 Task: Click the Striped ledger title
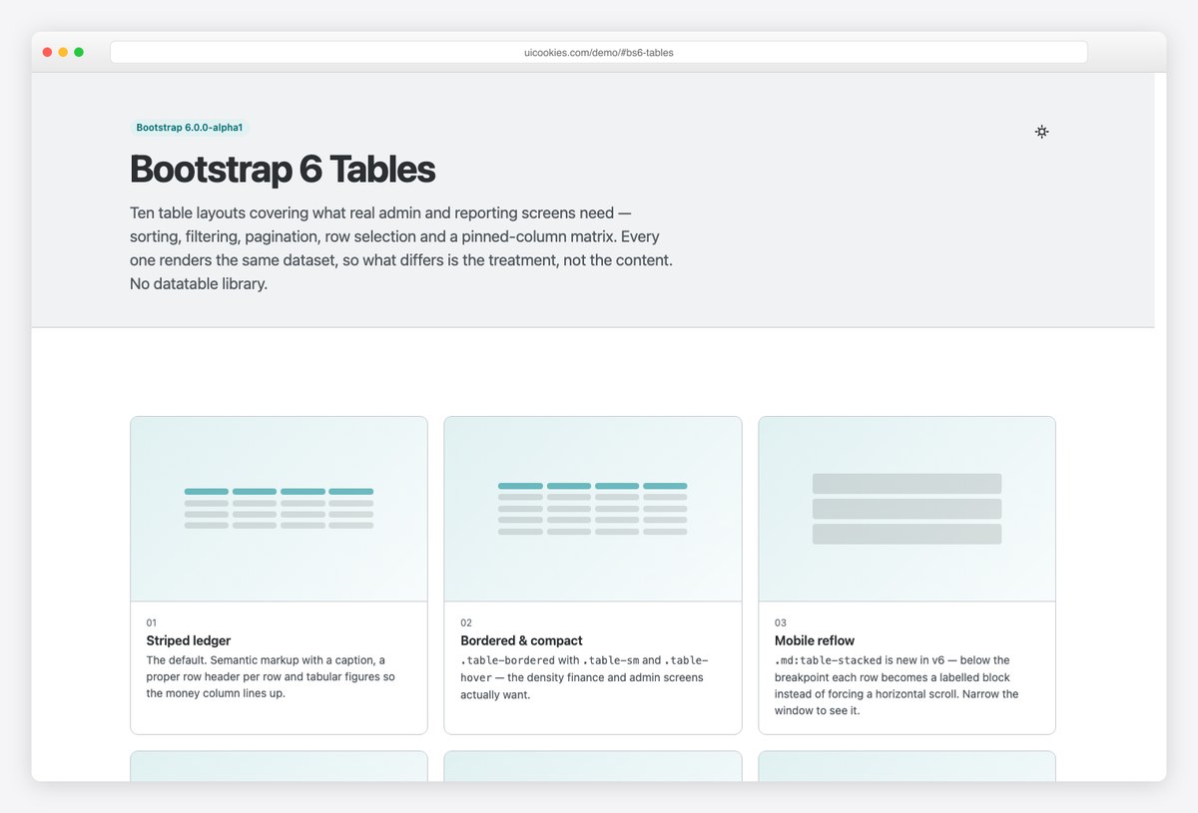click(189, 640)
